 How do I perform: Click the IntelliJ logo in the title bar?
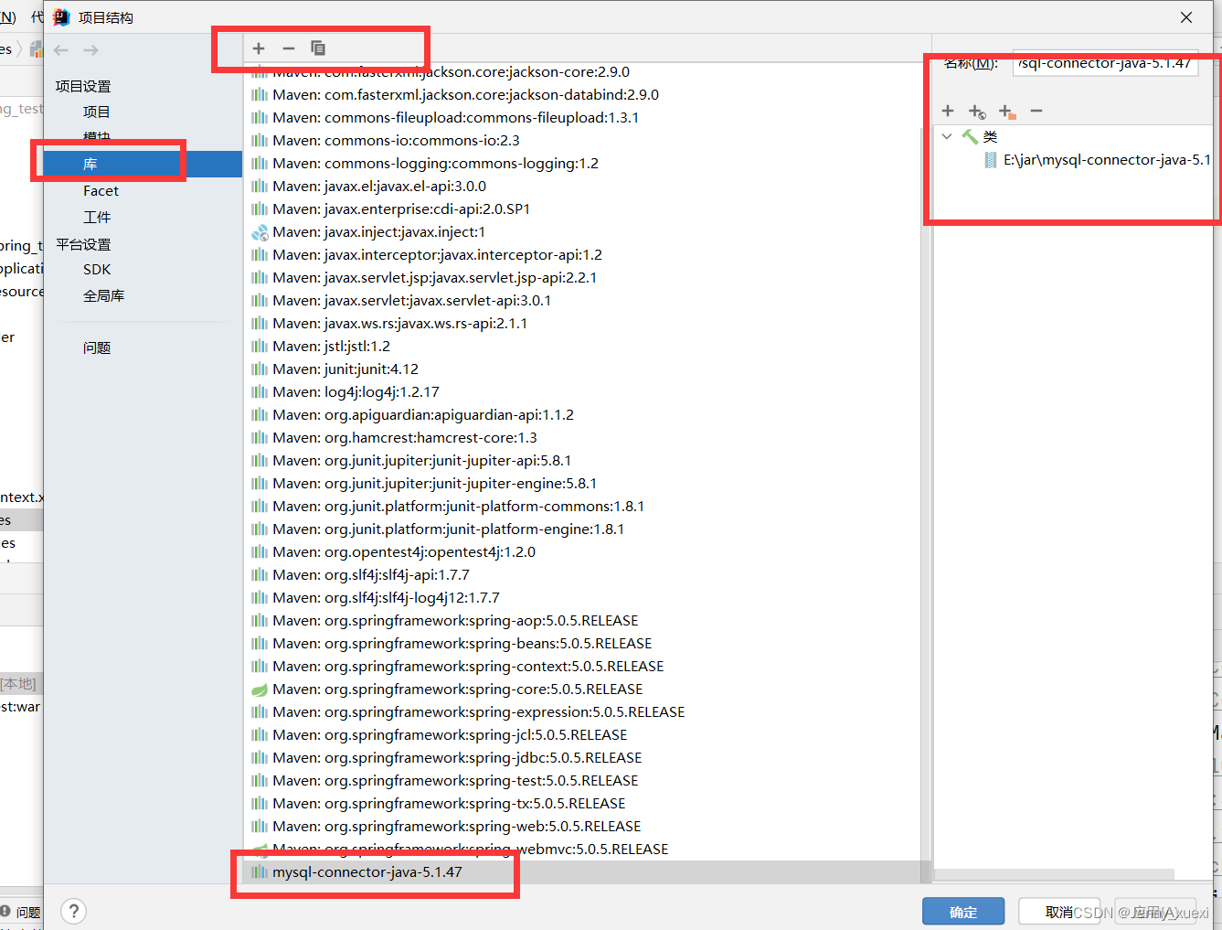point(61,16)
